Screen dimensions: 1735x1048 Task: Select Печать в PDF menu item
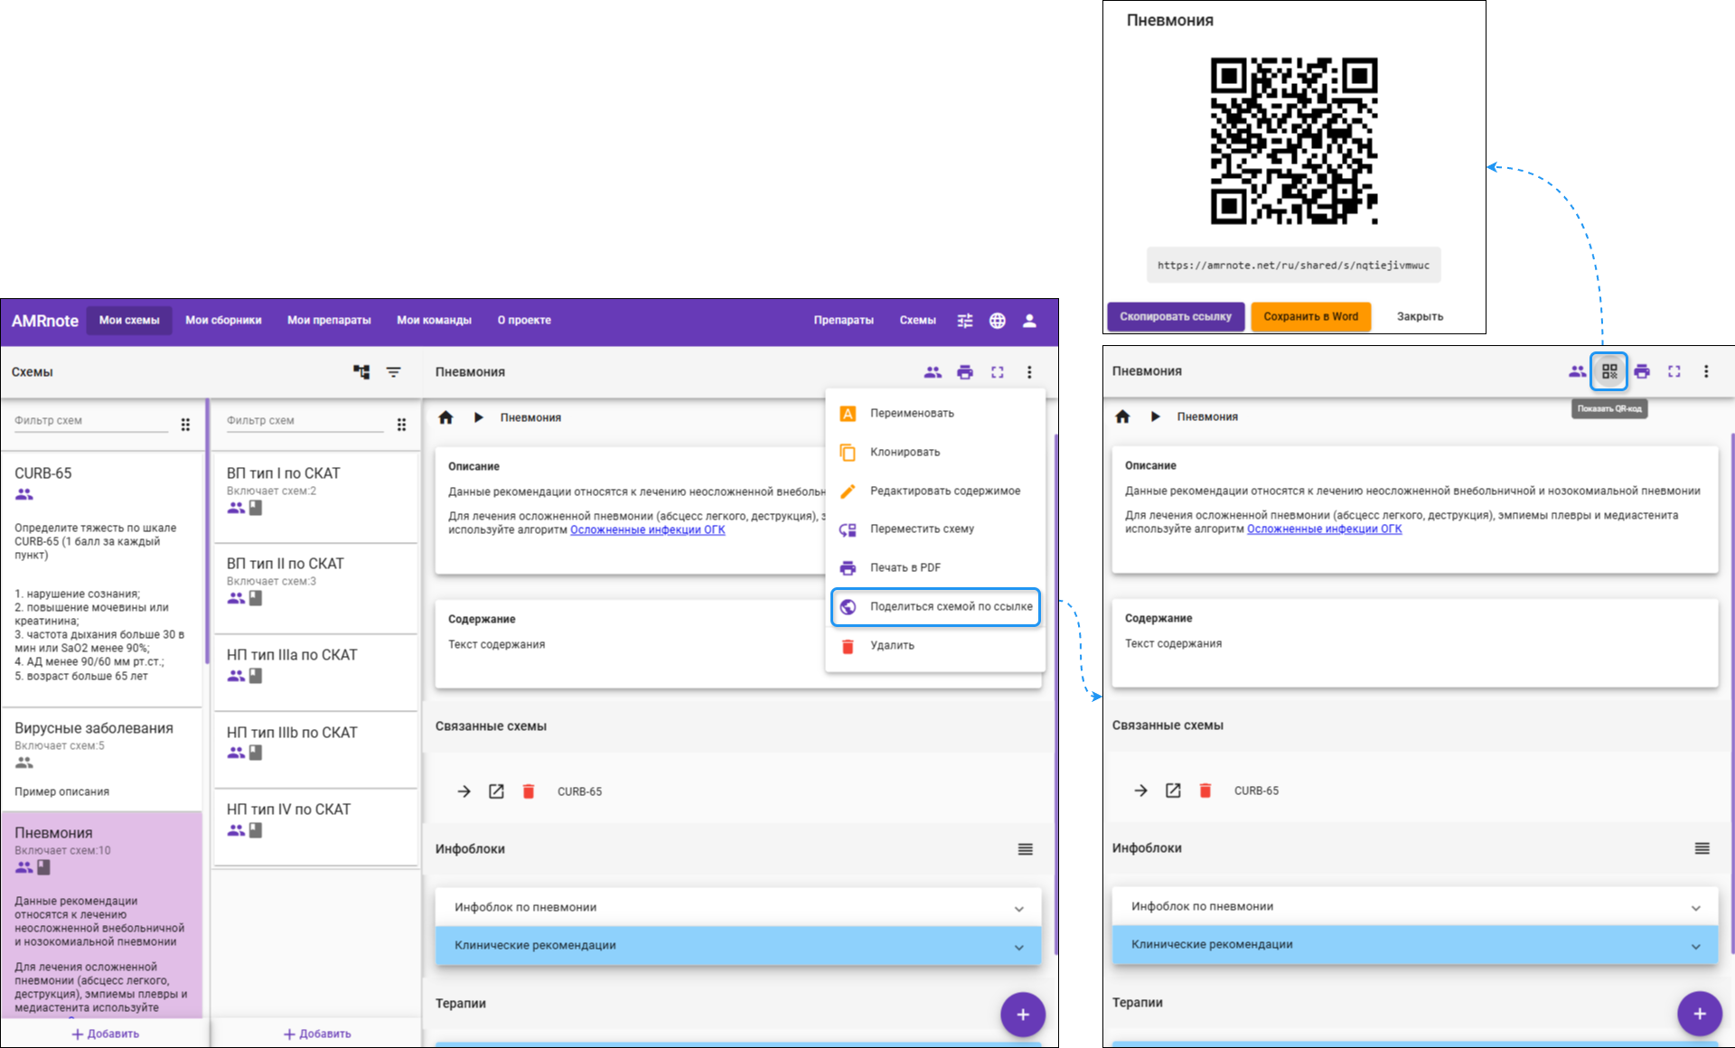pyautogui.click(x=935, y=567)
